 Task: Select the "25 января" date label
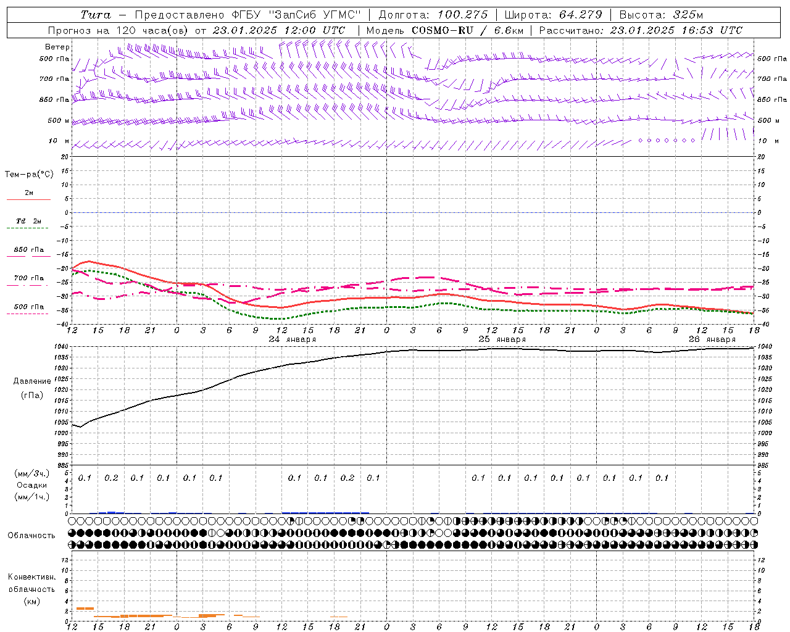502,339
